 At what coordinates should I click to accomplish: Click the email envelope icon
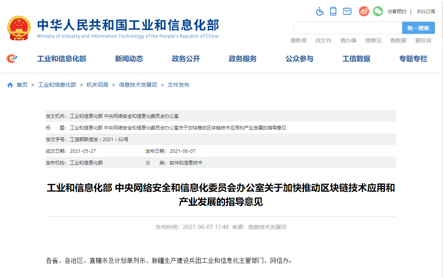(x=347, y=11)
